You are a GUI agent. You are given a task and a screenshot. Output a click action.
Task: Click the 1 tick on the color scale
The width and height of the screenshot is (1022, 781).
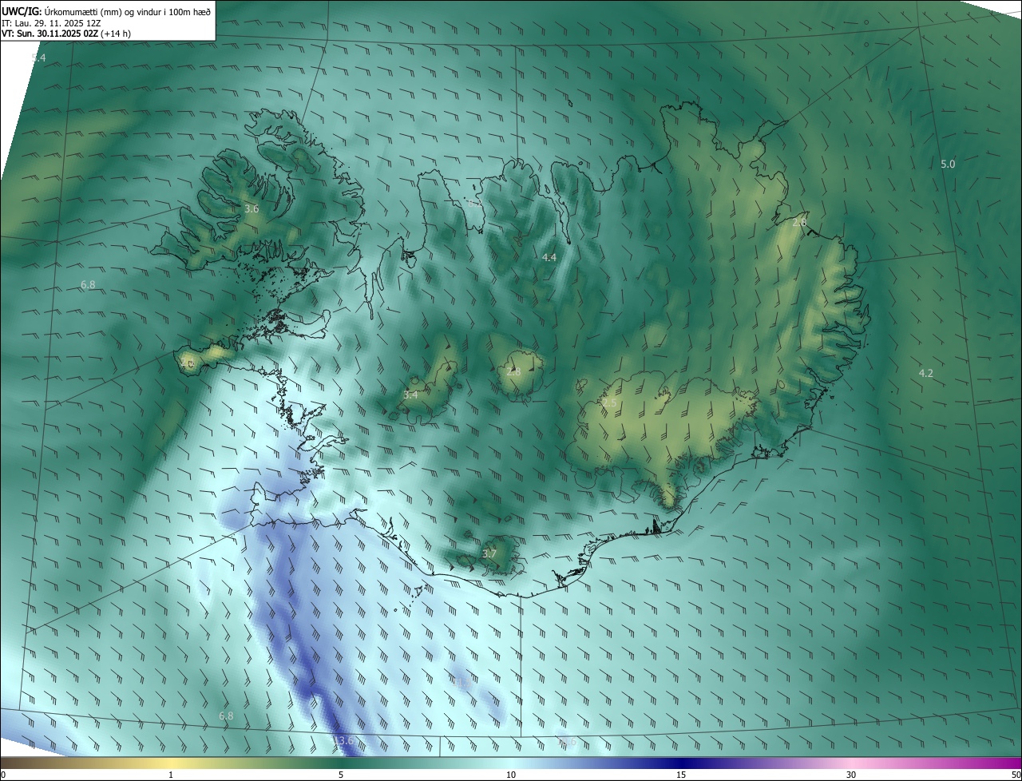pyautogui.click(x=171, y=775)
